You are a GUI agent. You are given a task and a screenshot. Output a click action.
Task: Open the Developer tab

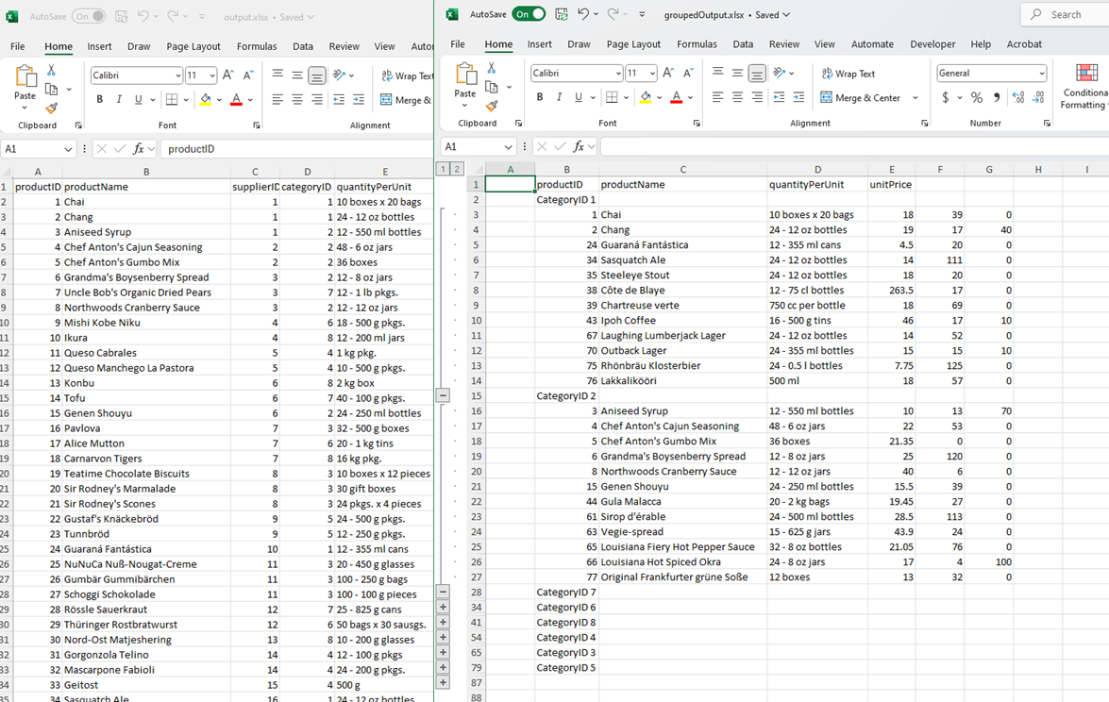click(932, 44)
